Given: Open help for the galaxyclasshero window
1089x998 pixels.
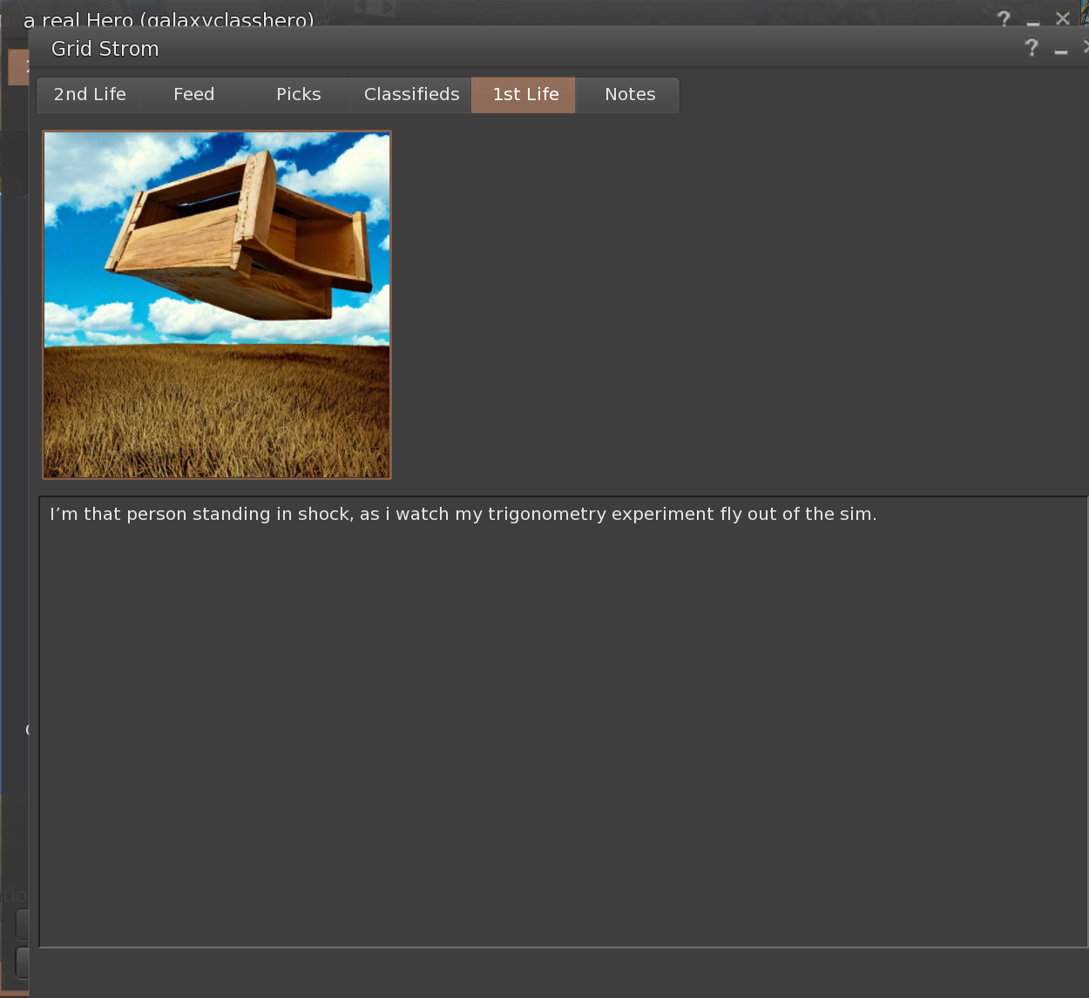Looking at the screenshot, I should point(1004,18).
